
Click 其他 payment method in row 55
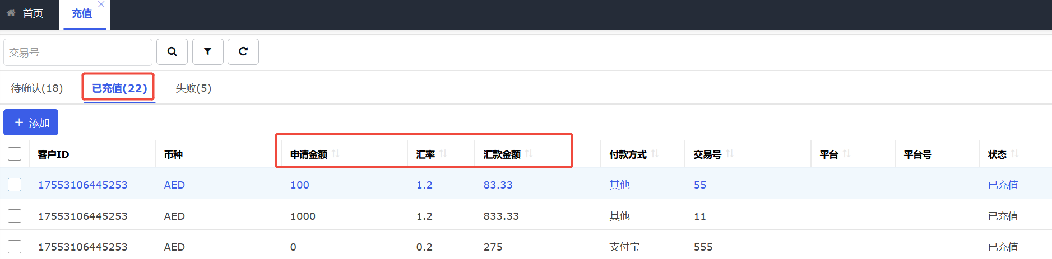click(x=619, y=185)
